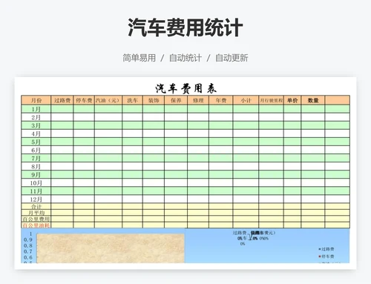Select the 数量 column header

tap(313, 100)
